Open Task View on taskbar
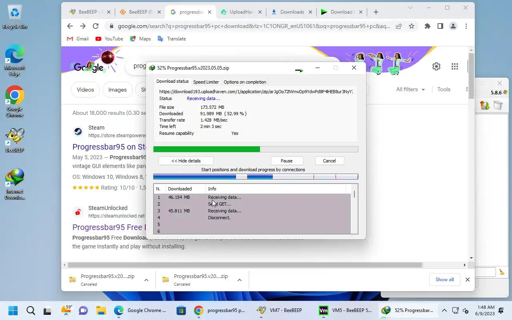 pos(48,310)
